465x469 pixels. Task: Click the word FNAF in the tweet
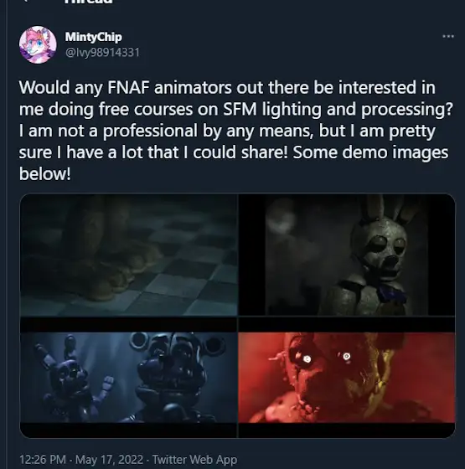pos(128,88)
